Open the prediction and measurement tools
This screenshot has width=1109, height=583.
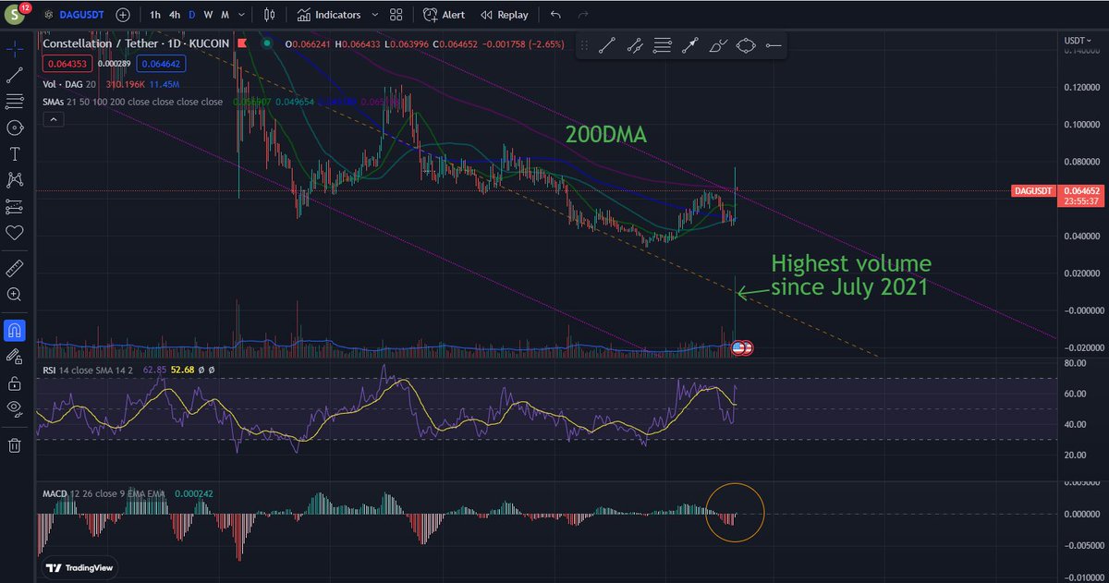point(14,206)
